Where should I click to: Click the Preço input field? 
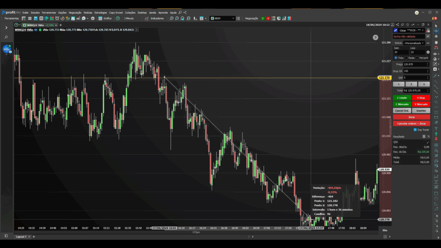415,65
